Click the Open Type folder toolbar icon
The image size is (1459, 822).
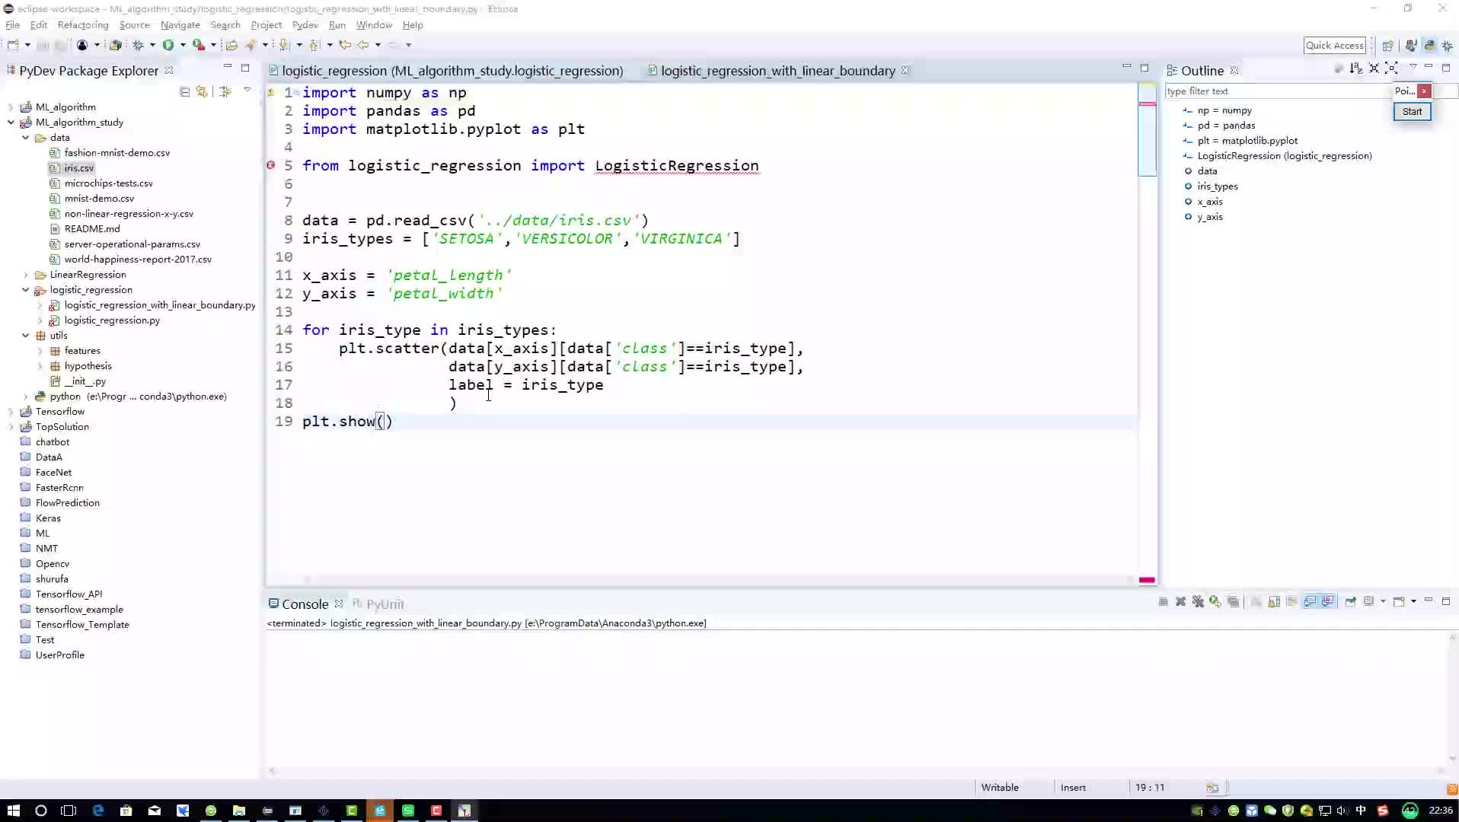pos(231,45)
